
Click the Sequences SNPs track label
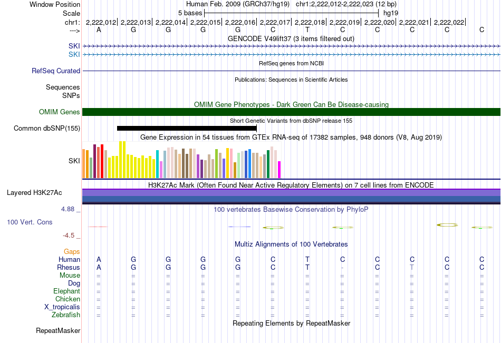[x=63, y=91]
